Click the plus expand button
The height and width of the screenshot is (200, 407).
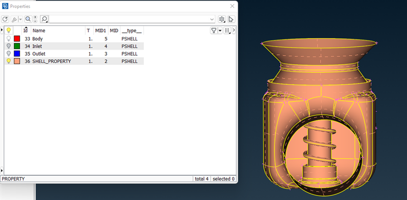(35, 17)
